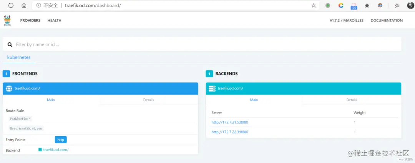Image resolution: width=415 pixels, height=163 pixels.
Task: Open the favorites list icon
Action: [397, 5]
